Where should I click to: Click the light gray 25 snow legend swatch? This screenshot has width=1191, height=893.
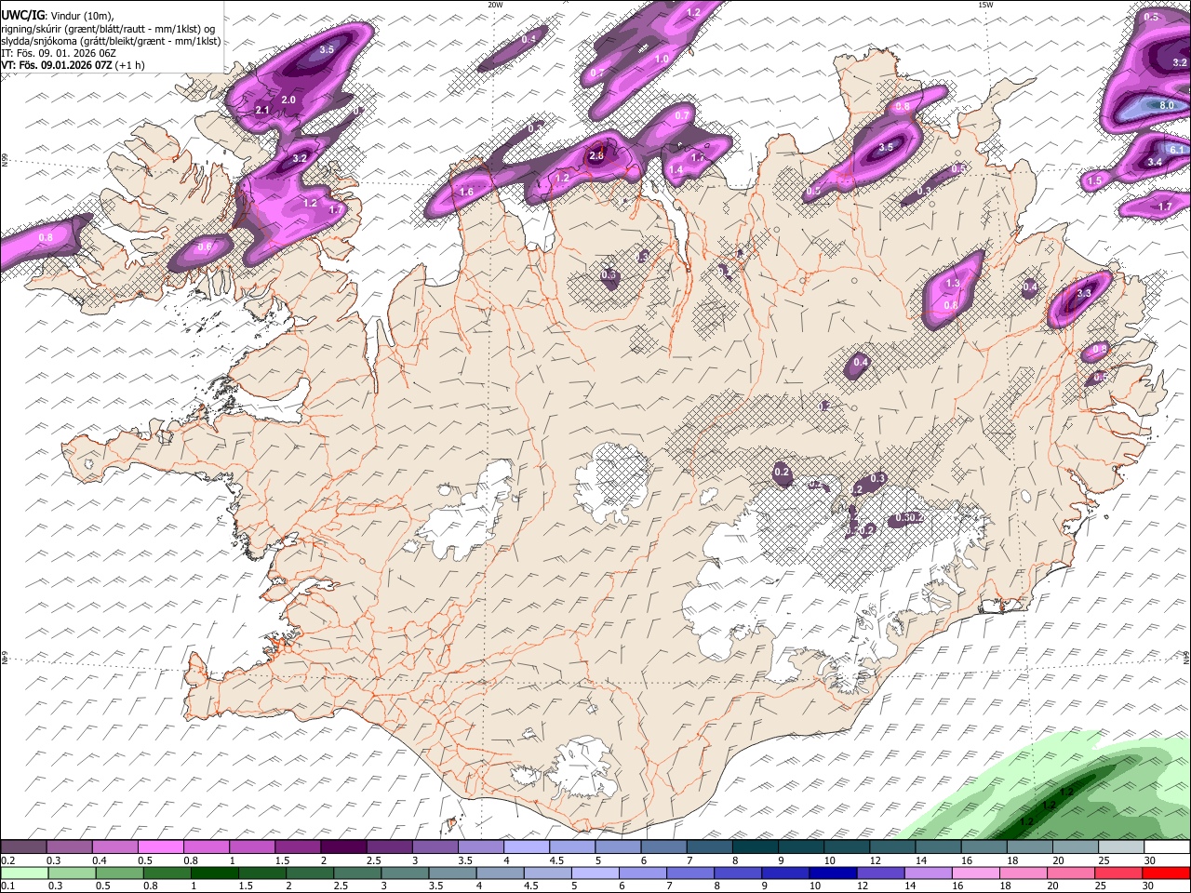1121,847
